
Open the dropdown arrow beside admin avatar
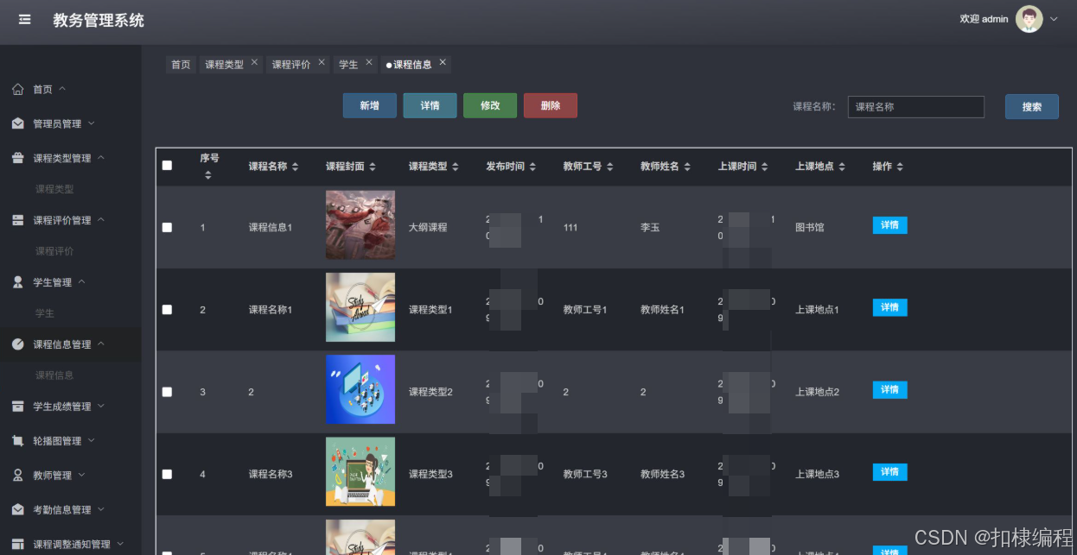click(1054, 19)
